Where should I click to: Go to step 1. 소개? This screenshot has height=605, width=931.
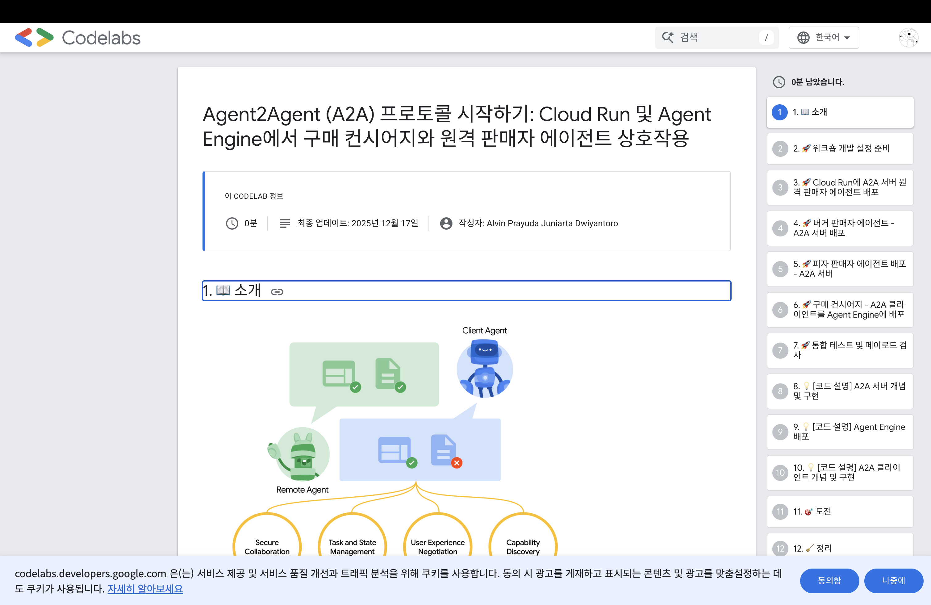click(840, 112)
